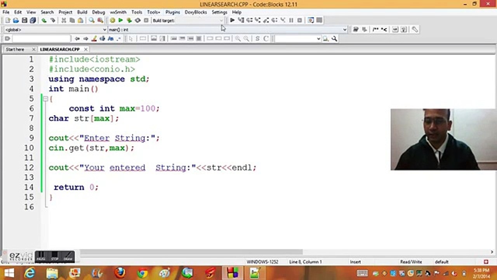
Task: Rebuild the project
Action: click(x=137, y=20)
